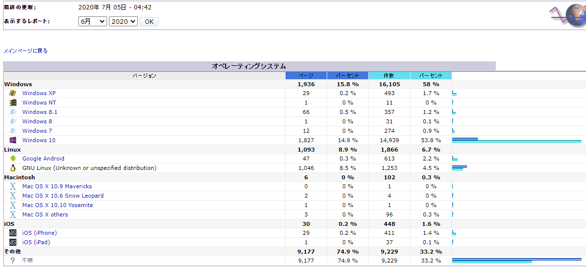
Task: Open the month dropdown showing 6月
Action: pyautogui.click(x=93, y=21)
